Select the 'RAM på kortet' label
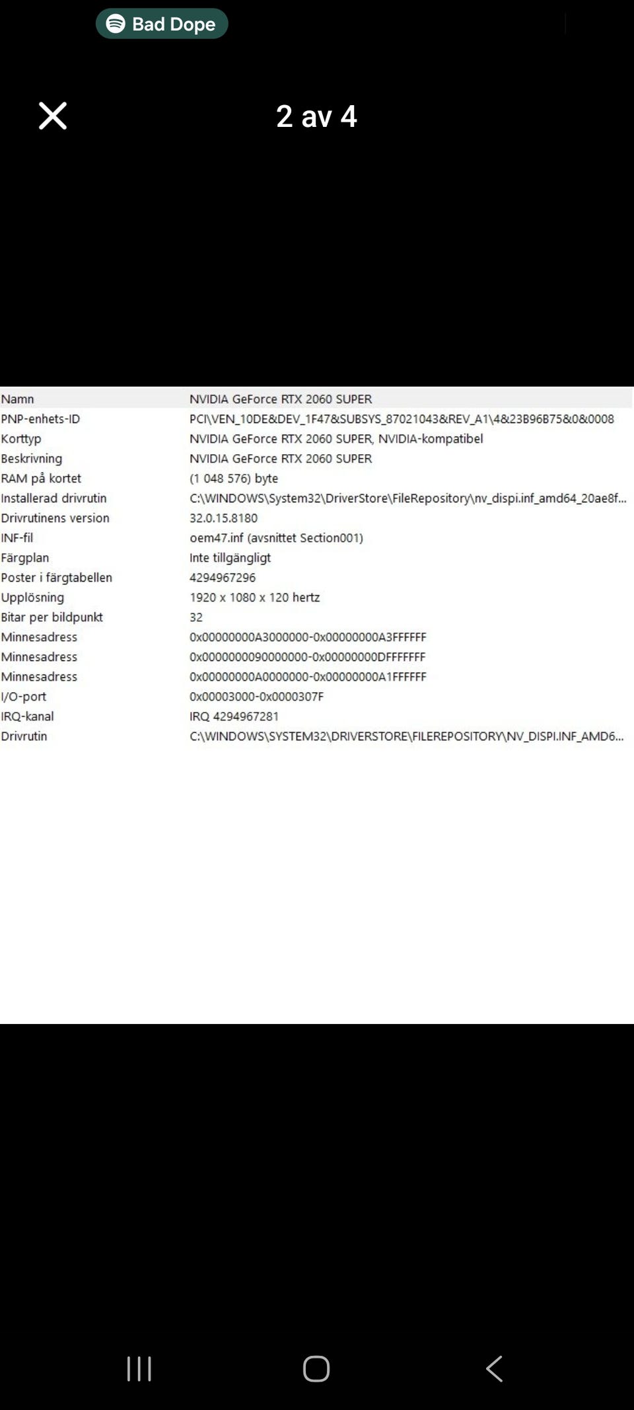This screenshot has height=1410, width=634. [x=41, y=478]
